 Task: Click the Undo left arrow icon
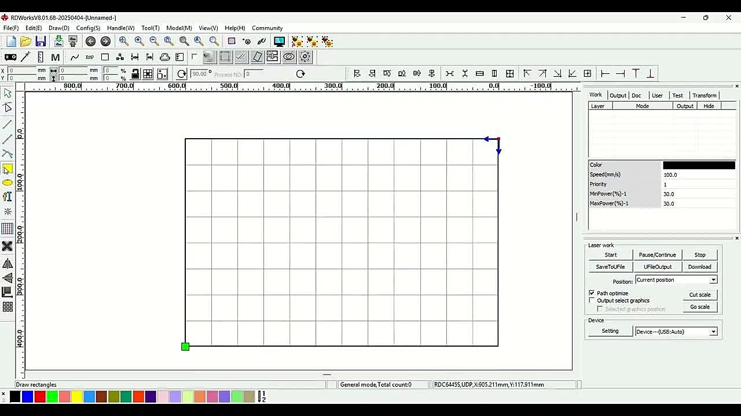pyautogui.click(x=90, y=42)
